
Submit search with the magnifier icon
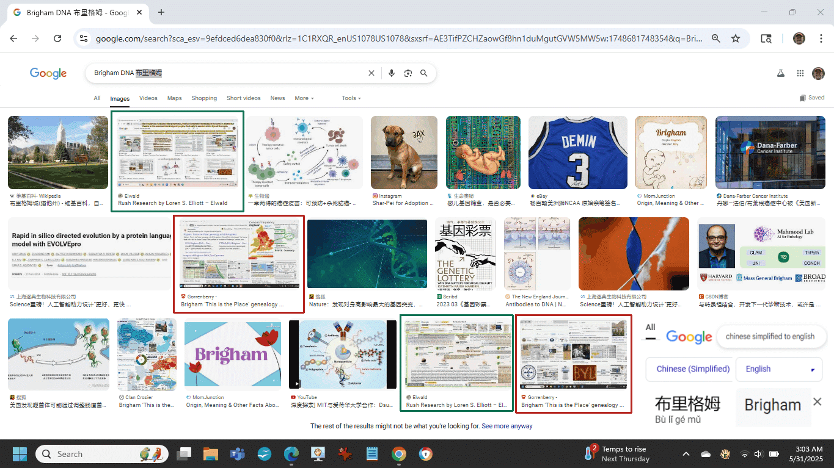pyautogui.click(x=424, y=73)
